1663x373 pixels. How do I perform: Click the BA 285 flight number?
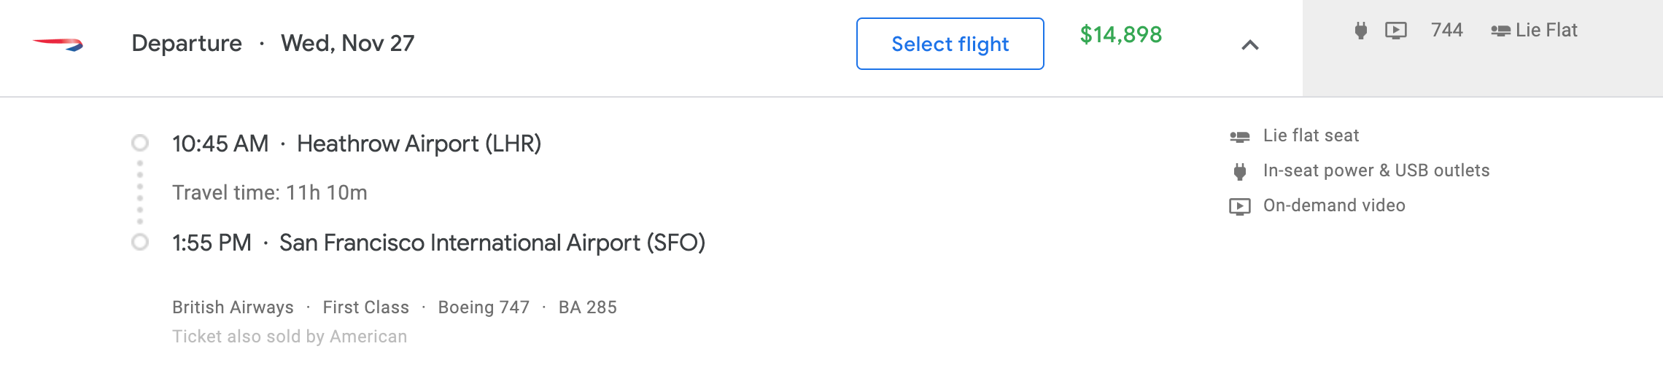(587, 307)
